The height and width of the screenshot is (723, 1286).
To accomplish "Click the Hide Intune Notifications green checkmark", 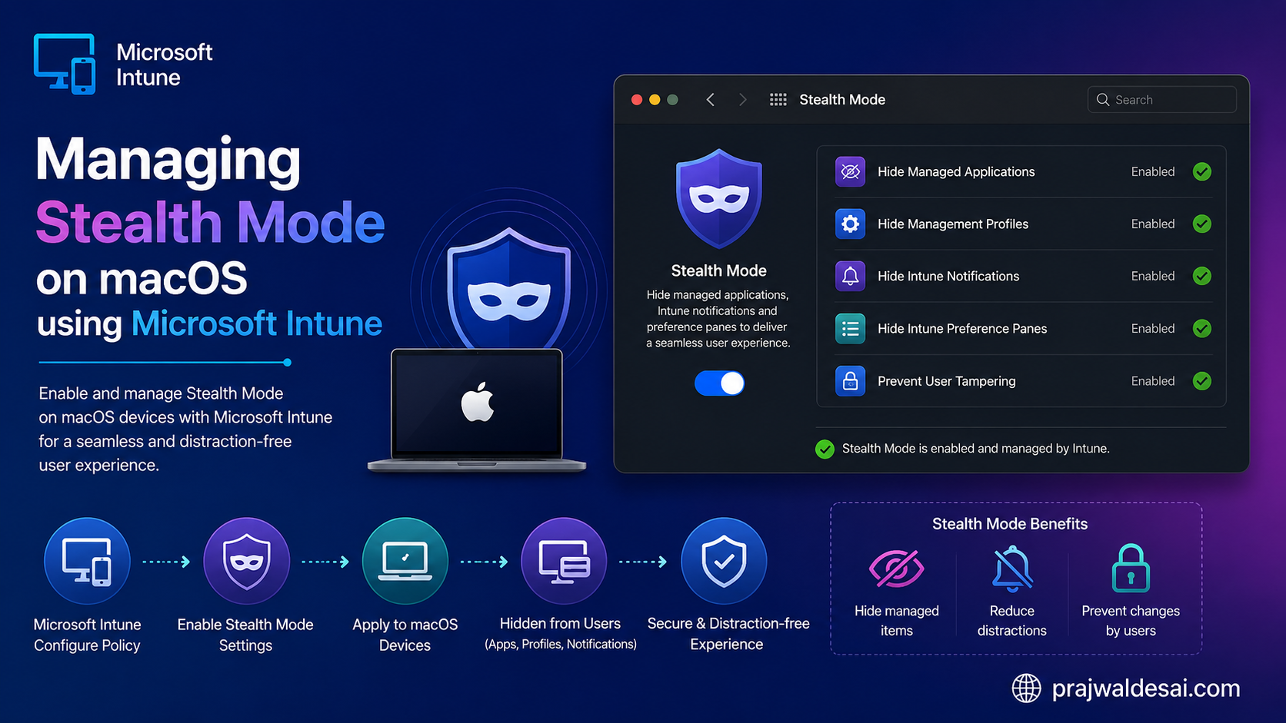I will tap(1202, 276).
